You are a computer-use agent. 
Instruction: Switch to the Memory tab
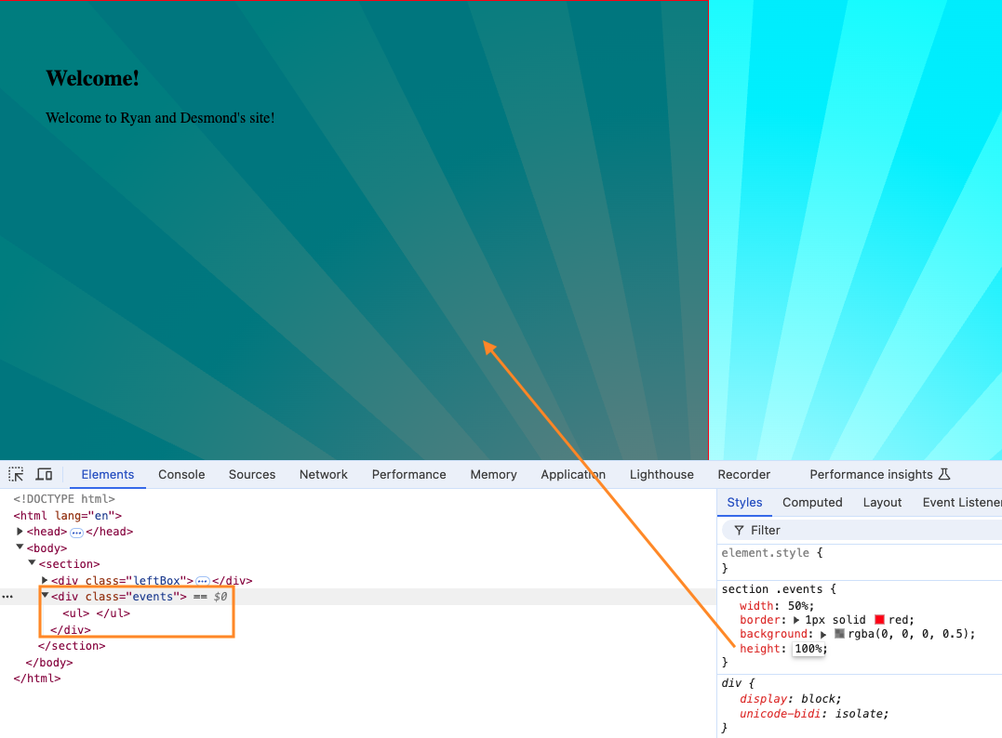(493, 474)
